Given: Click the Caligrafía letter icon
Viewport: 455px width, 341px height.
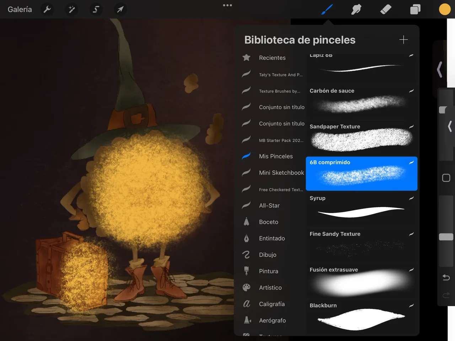Looking at the screenshot, I should (x=246, y=304).
